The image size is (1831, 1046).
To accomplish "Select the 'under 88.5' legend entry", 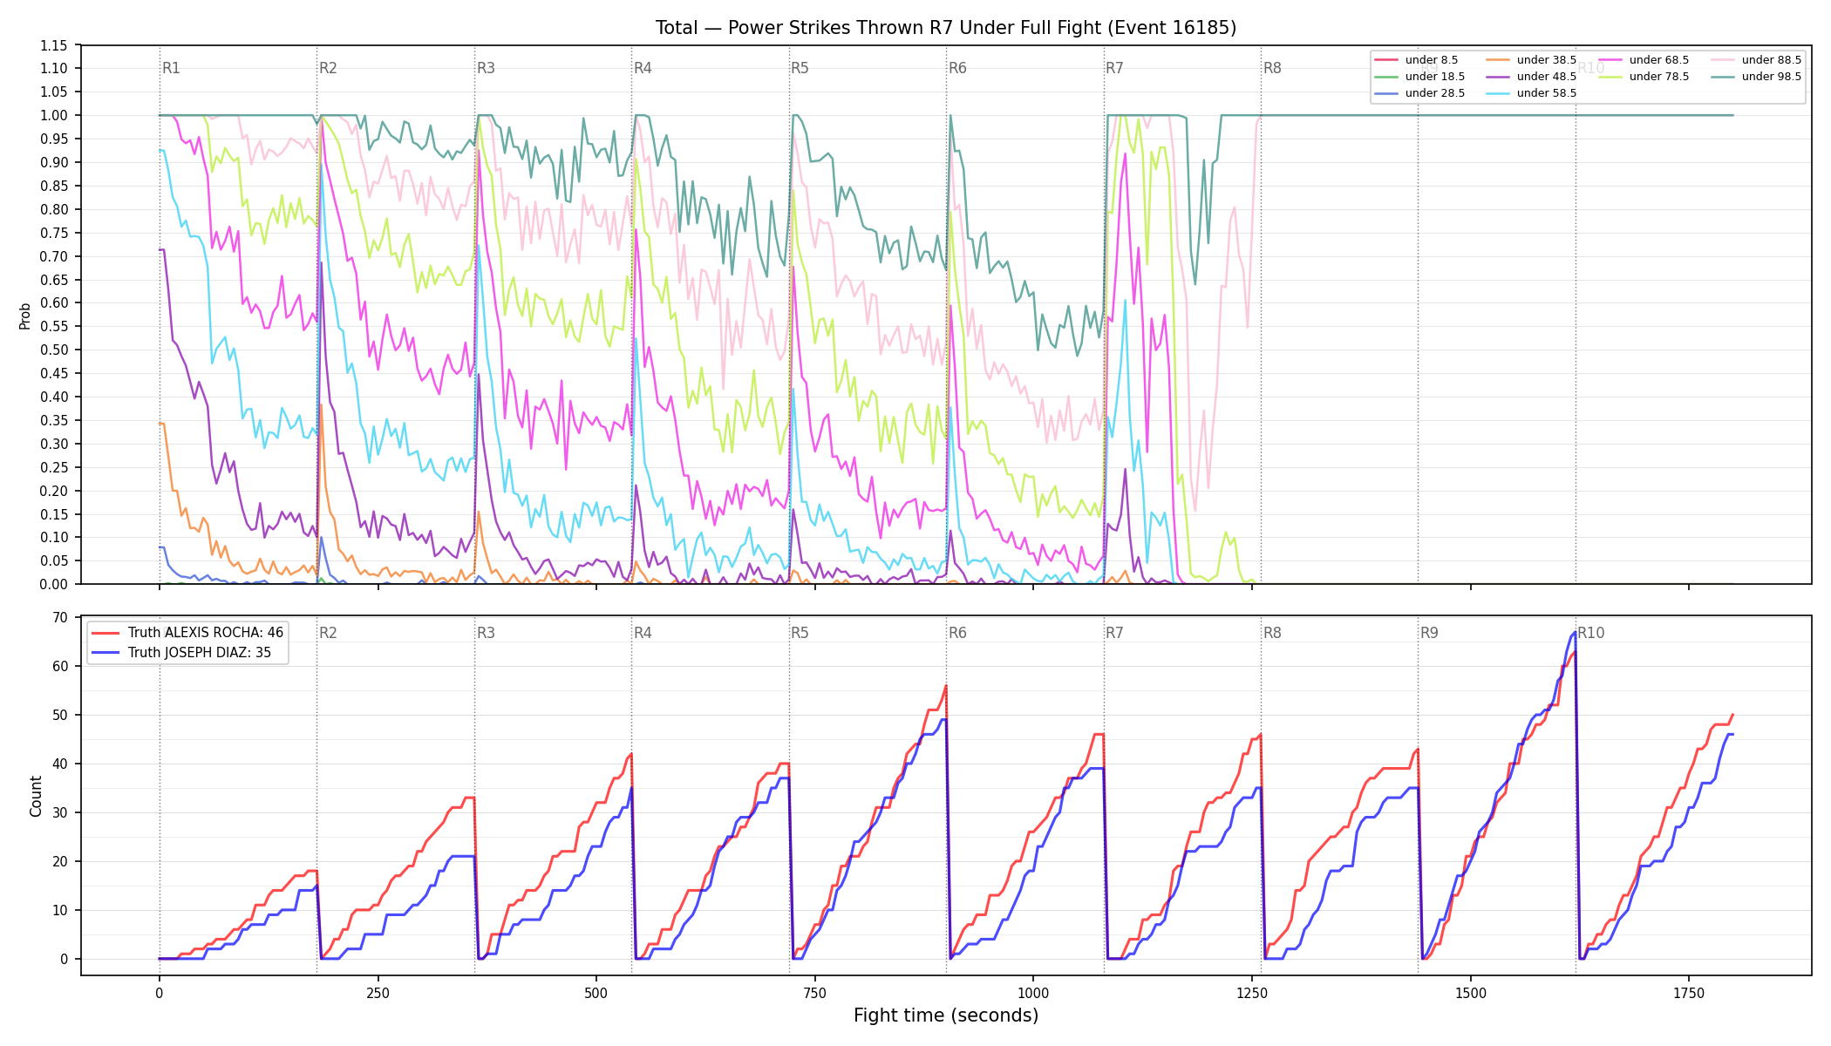I will (x=1755, y=60).
